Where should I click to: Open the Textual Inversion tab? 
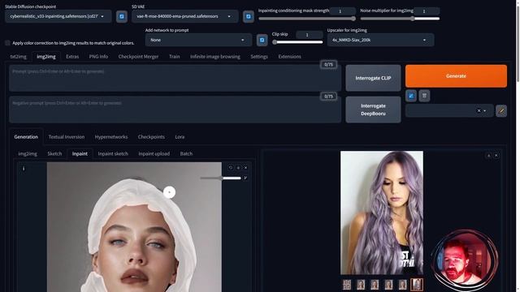point(67,137)
